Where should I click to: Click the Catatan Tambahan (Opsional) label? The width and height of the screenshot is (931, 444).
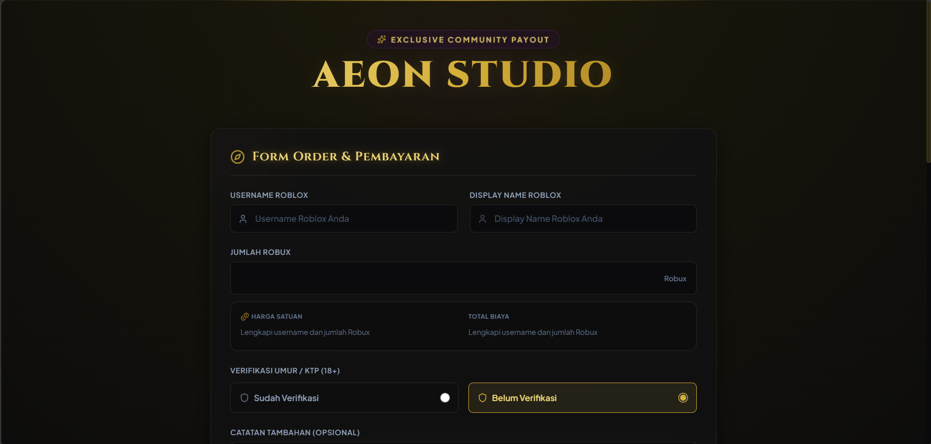(x=295, y=433)
